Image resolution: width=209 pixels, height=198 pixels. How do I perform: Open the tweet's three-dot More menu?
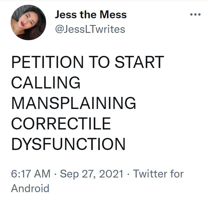point(196,15)
